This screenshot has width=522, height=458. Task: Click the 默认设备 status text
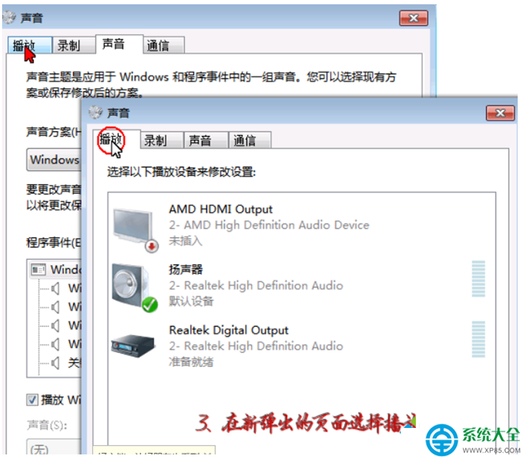pos(191,301)
